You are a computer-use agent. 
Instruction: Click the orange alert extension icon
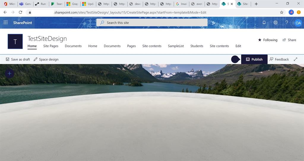pyautogui.click(x=299, y=12)
